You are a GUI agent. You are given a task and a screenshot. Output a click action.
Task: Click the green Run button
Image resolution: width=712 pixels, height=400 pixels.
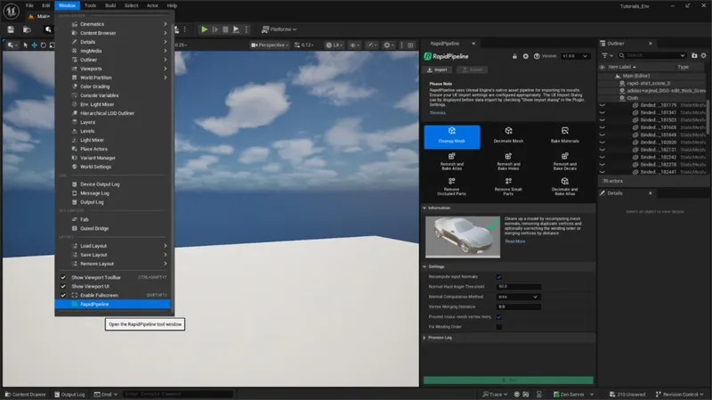(508, 380)
